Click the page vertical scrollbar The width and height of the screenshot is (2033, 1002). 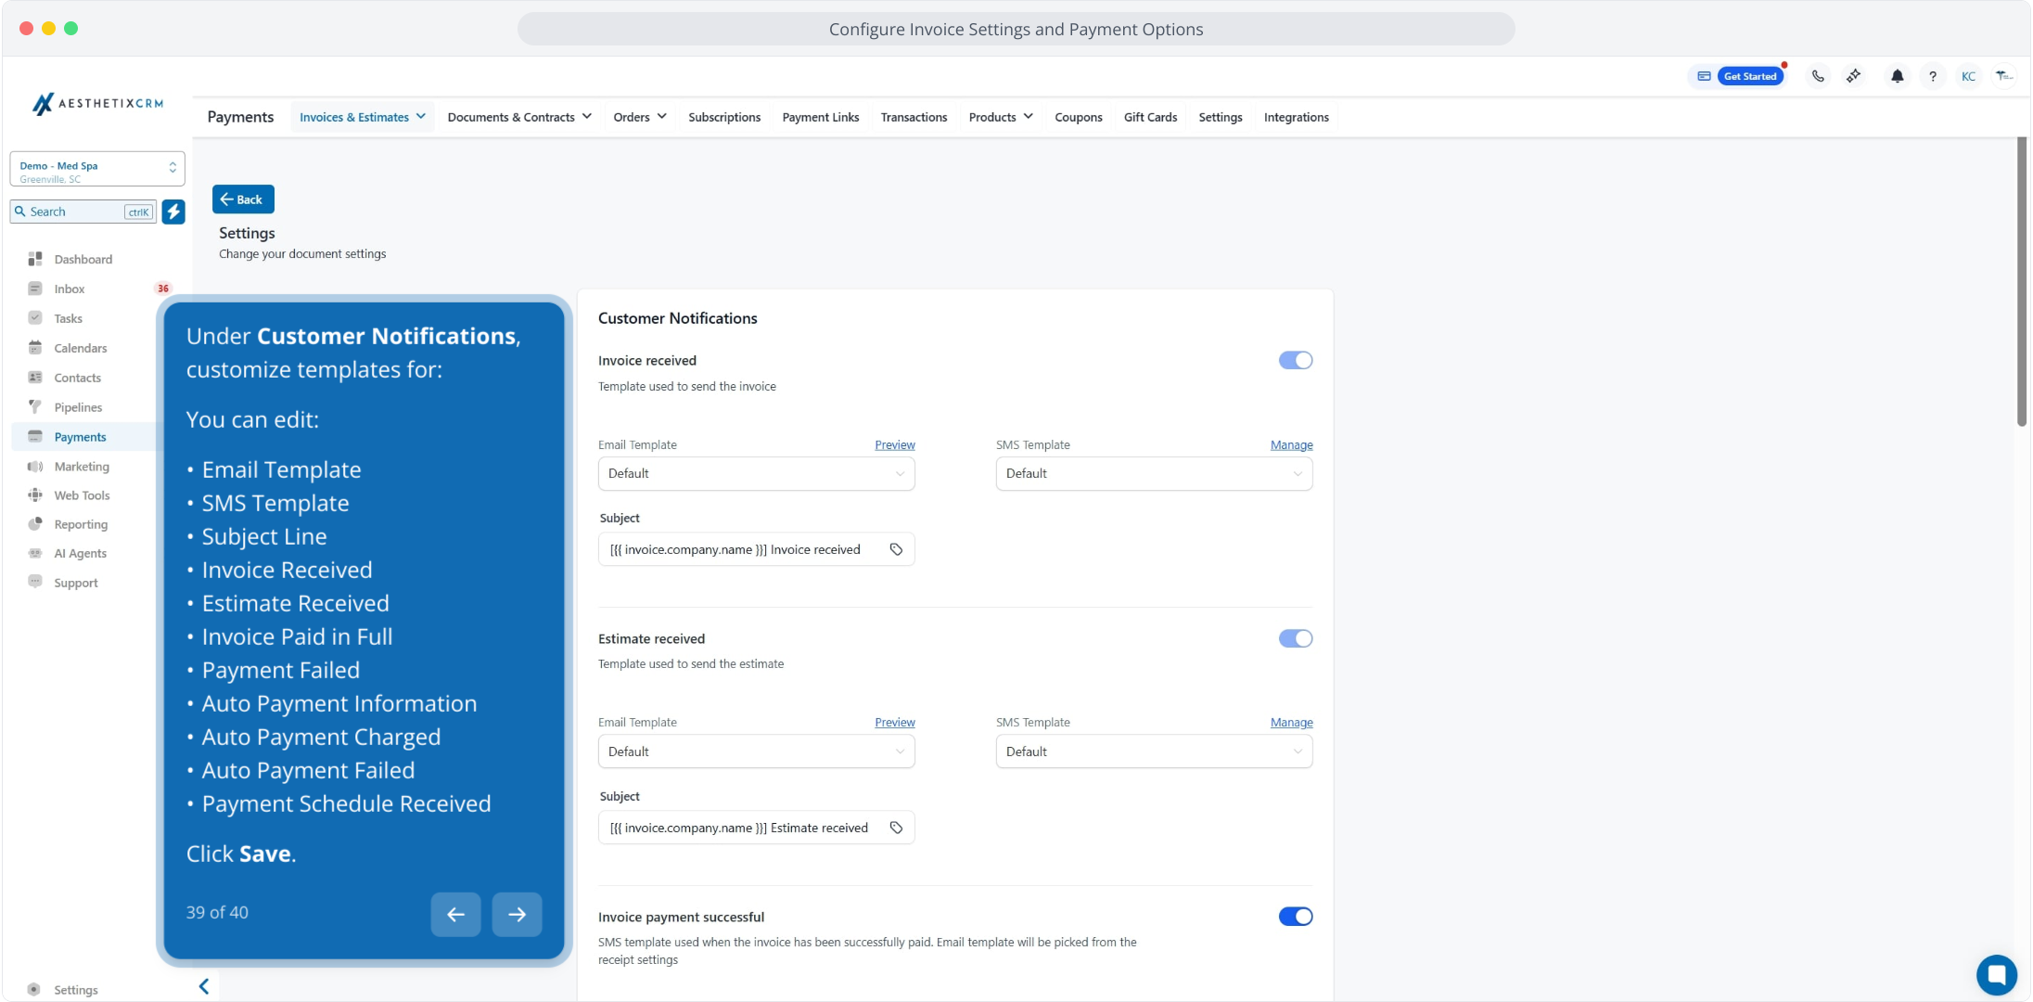(x=2022, y=278)
